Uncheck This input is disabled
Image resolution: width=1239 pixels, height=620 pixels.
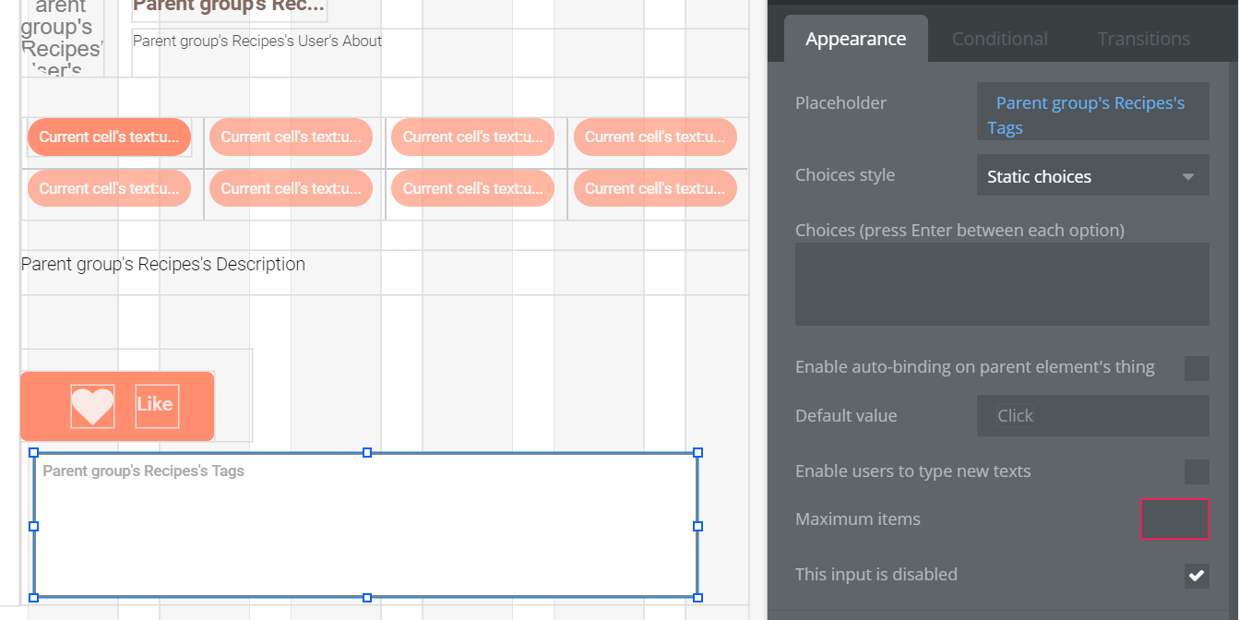pyautogui.click(x=1197, y=576)
